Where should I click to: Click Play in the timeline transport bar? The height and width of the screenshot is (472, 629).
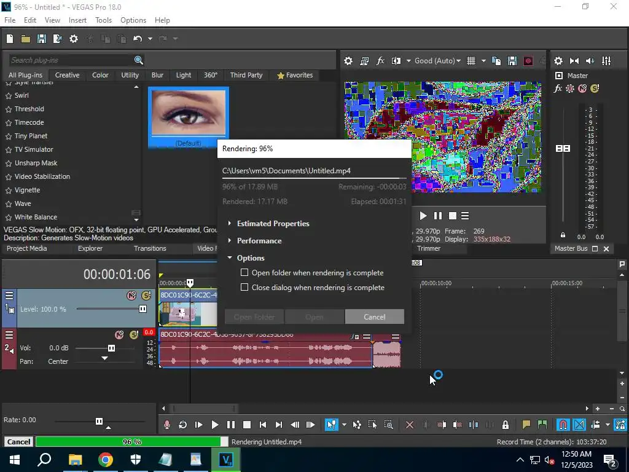click(x=214, y=425)
